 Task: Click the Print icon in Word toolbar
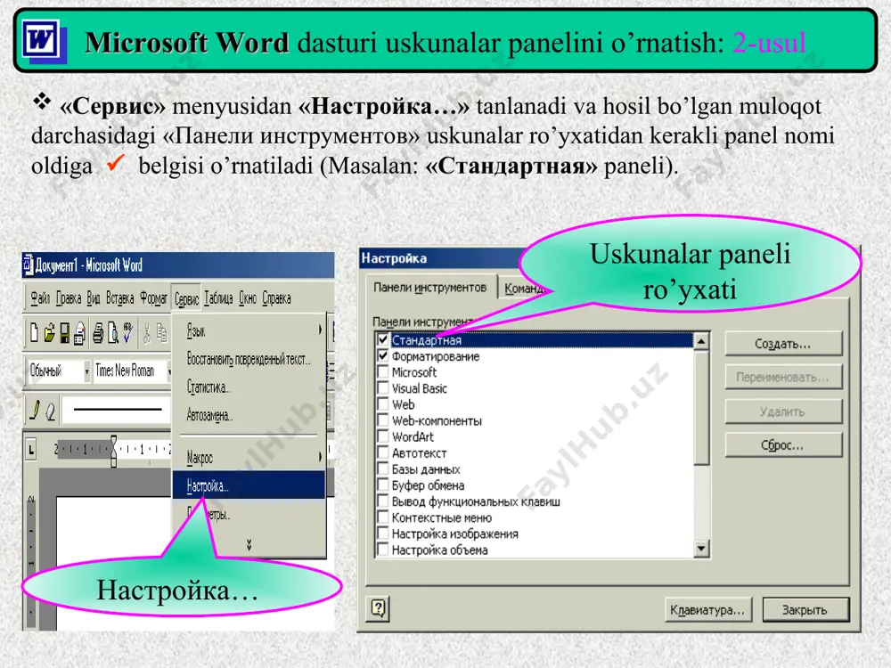click(x=98, y=333)
